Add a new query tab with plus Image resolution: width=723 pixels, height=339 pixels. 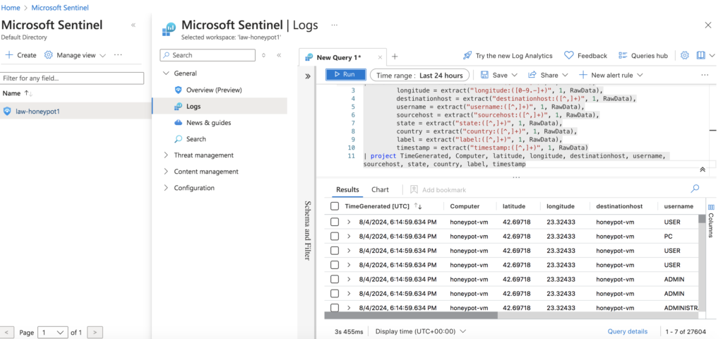click(x=395, y=56)
